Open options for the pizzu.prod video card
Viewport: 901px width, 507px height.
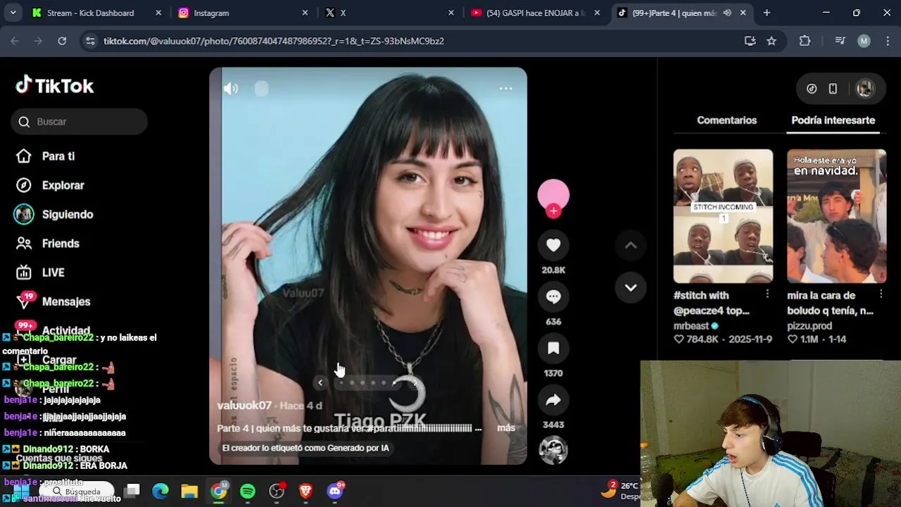(881, 294)
